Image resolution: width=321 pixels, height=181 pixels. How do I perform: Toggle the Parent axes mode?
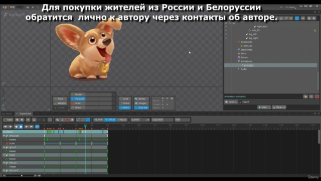pos(125,103)
